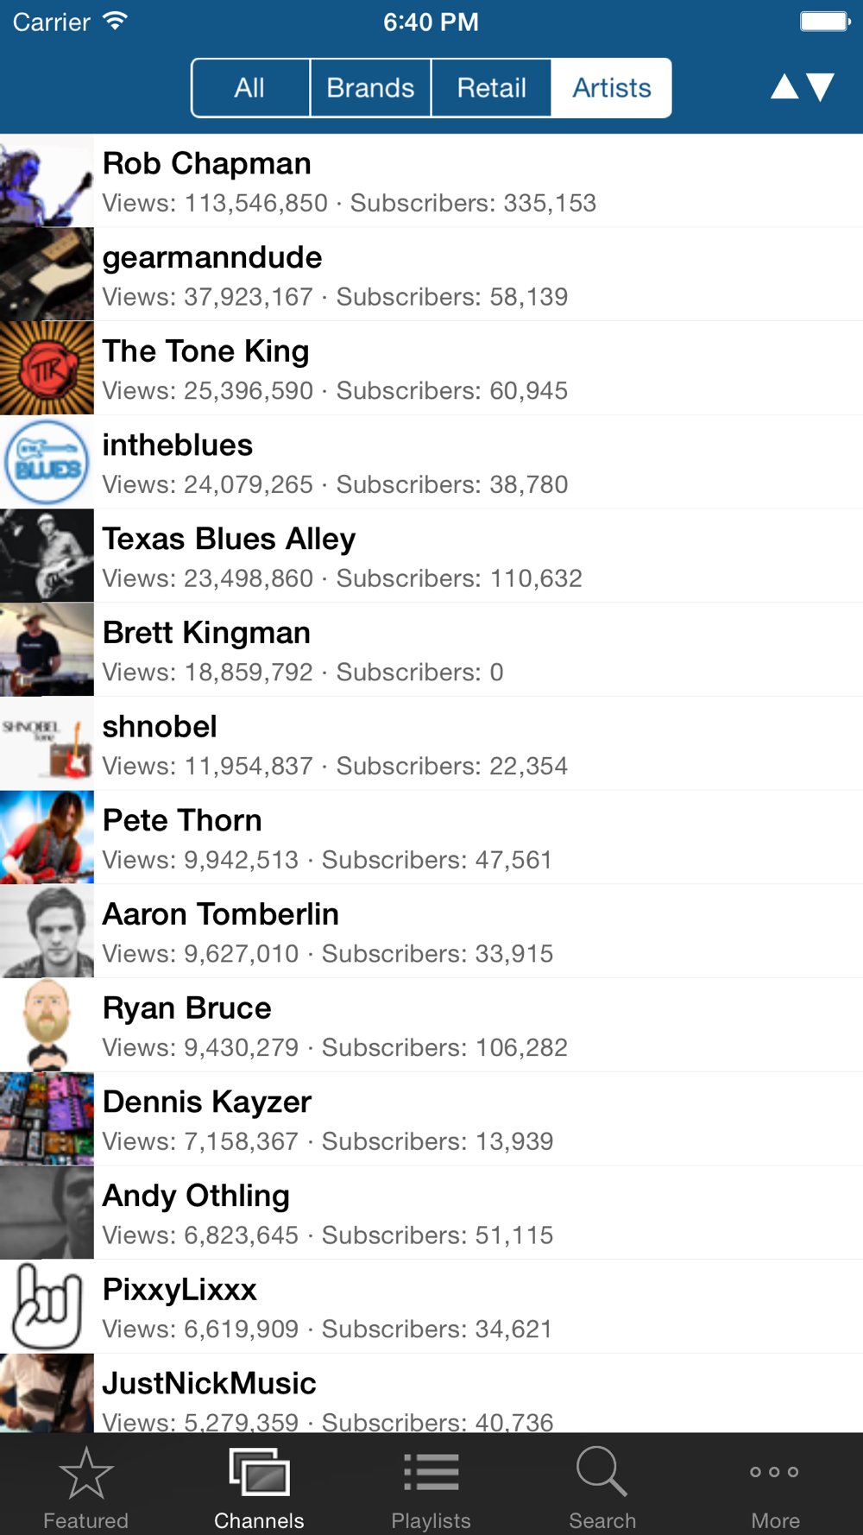Tap Ryan Bruce's cartoon avatar

[47, 1026]
